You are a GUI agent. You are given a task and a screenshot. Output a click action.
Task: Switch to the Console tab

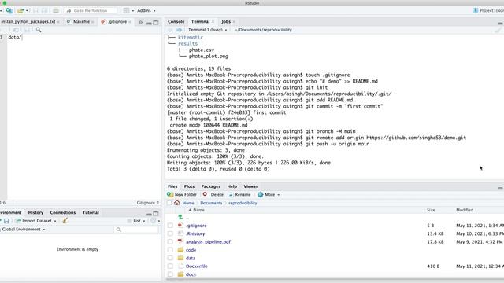point(176,21)
